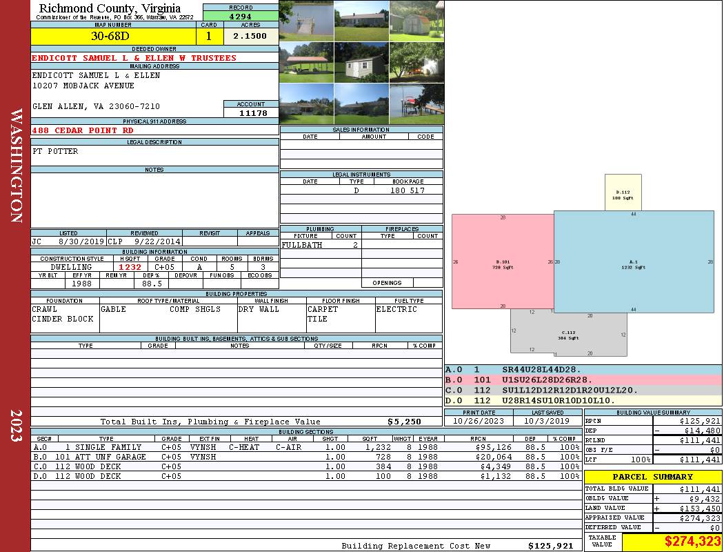Click wall finish DRY WALL
This screenshot has height=552, width=724.
pyautogui.click(x=259, y=309)
